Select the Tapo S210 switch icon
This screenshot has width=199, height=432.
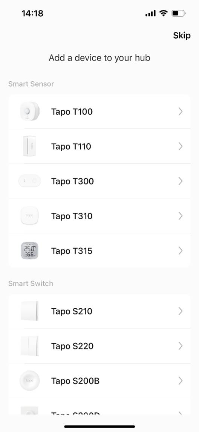pyautogui.click(x=30, y=311)
